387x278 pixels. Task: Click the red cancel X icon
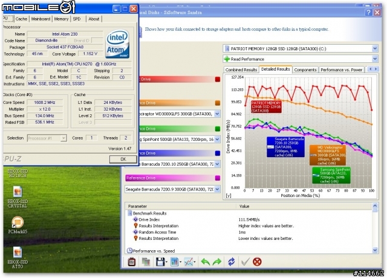(257, 262)
